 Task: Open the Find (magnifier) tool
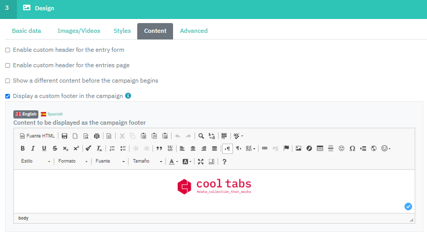(201, 136)
